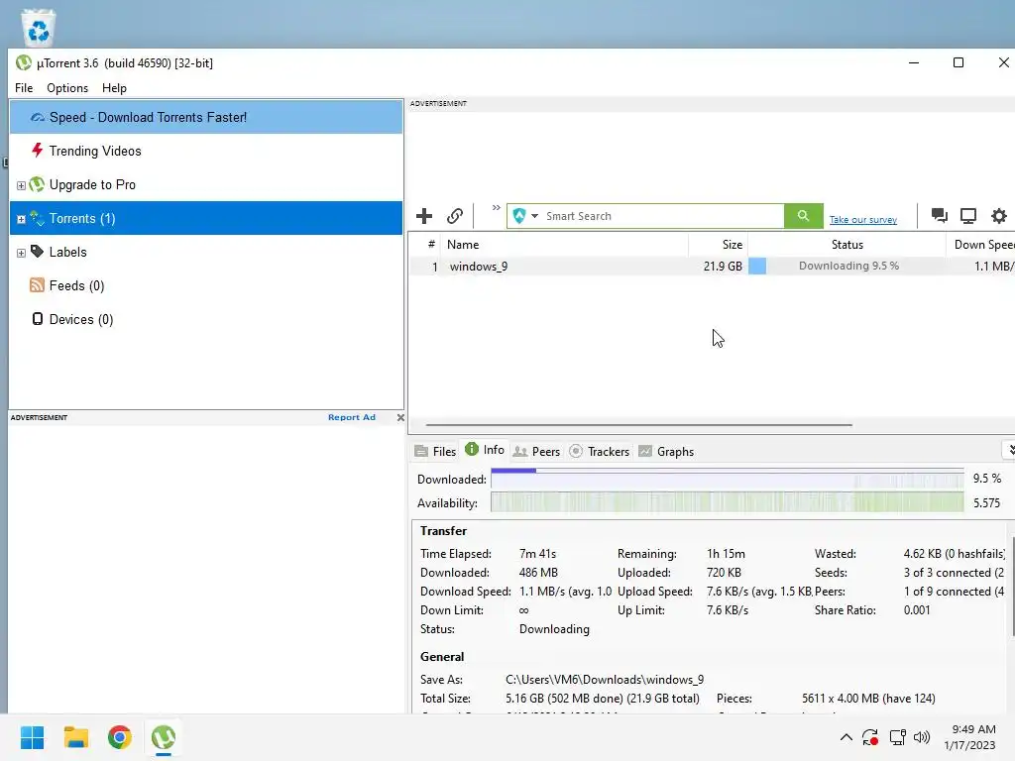Open the Recycle Bin desktop icon
The height and width of the screenshot is (761, 1015).
coord(39,27)
